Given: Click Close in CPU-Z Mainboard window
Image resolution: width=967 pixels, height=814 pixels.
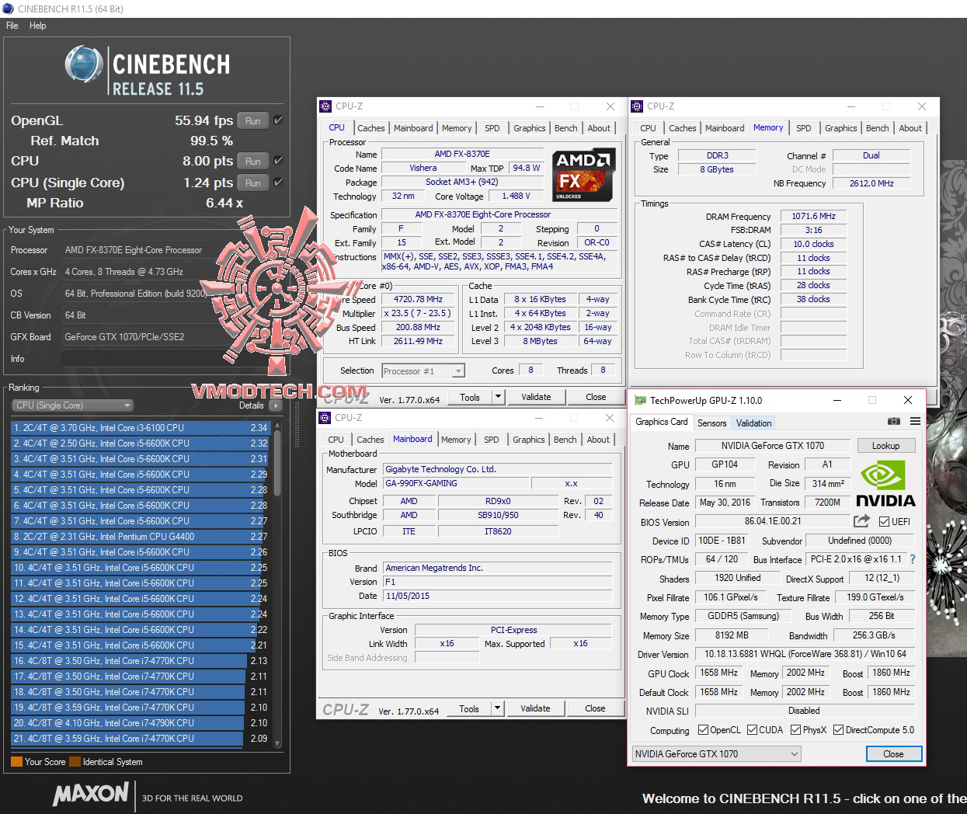Looking at the screenshot, I should (595, 708).
